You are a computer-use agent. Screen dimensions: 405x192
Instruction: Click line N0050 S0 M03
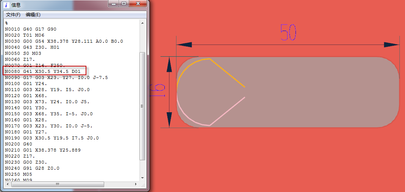pos(23,53)
